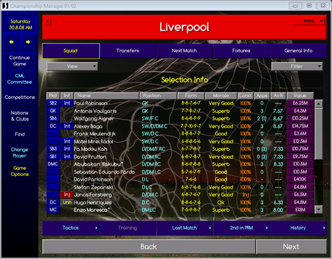Open the General Info tab
Viewport: 332px width, 259px height.
(x=298, y=51)
